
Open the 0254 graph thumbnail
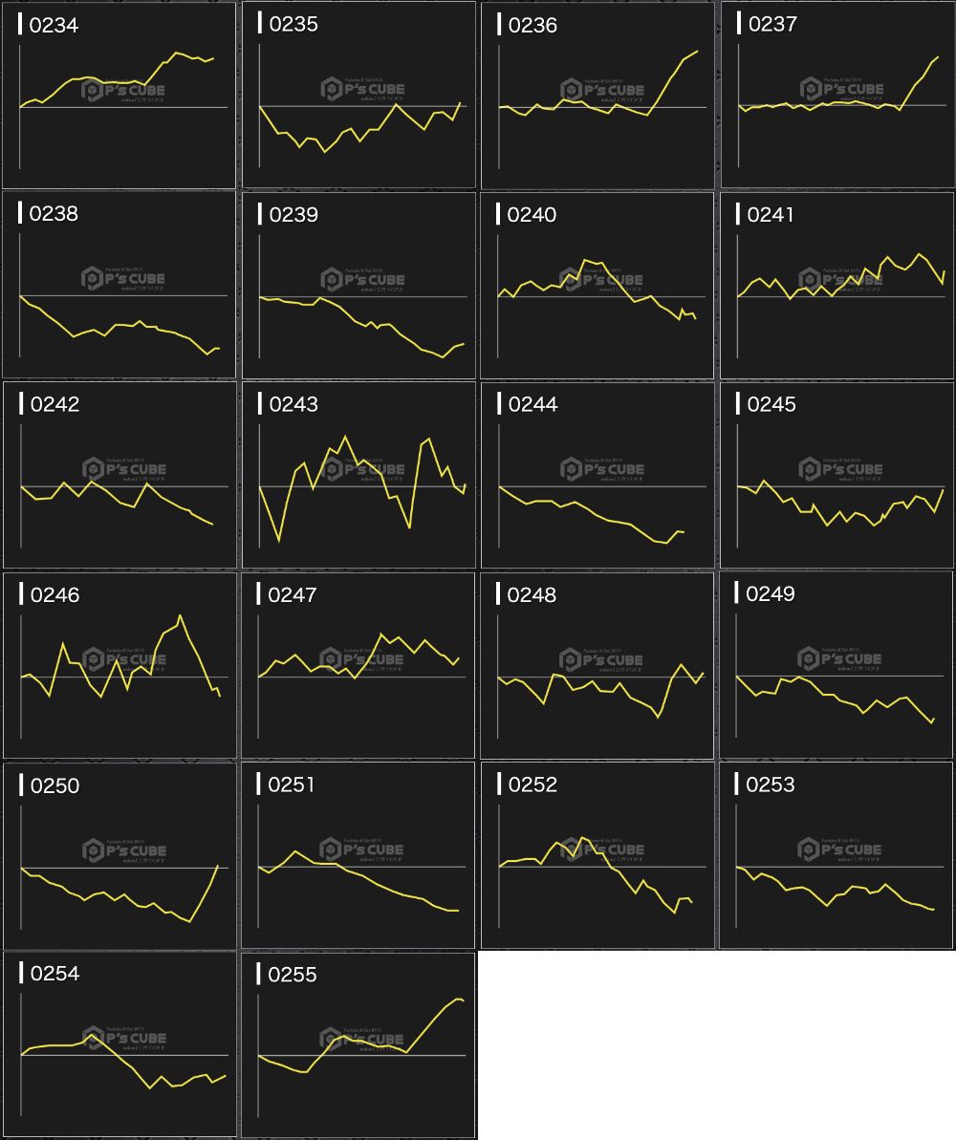119,1044
